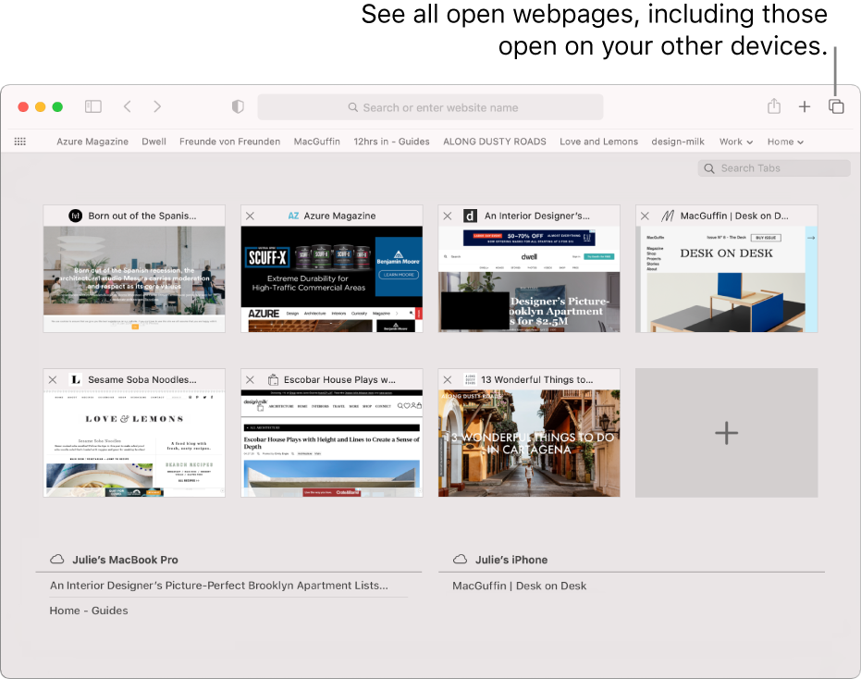
Task: Open design-milk favorite
Action: [x=678, y=142]
